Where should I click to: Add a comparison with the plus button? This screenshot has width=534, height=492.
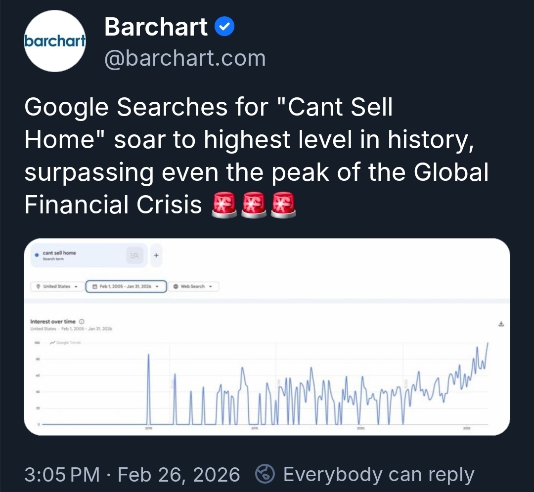[156, 255]
